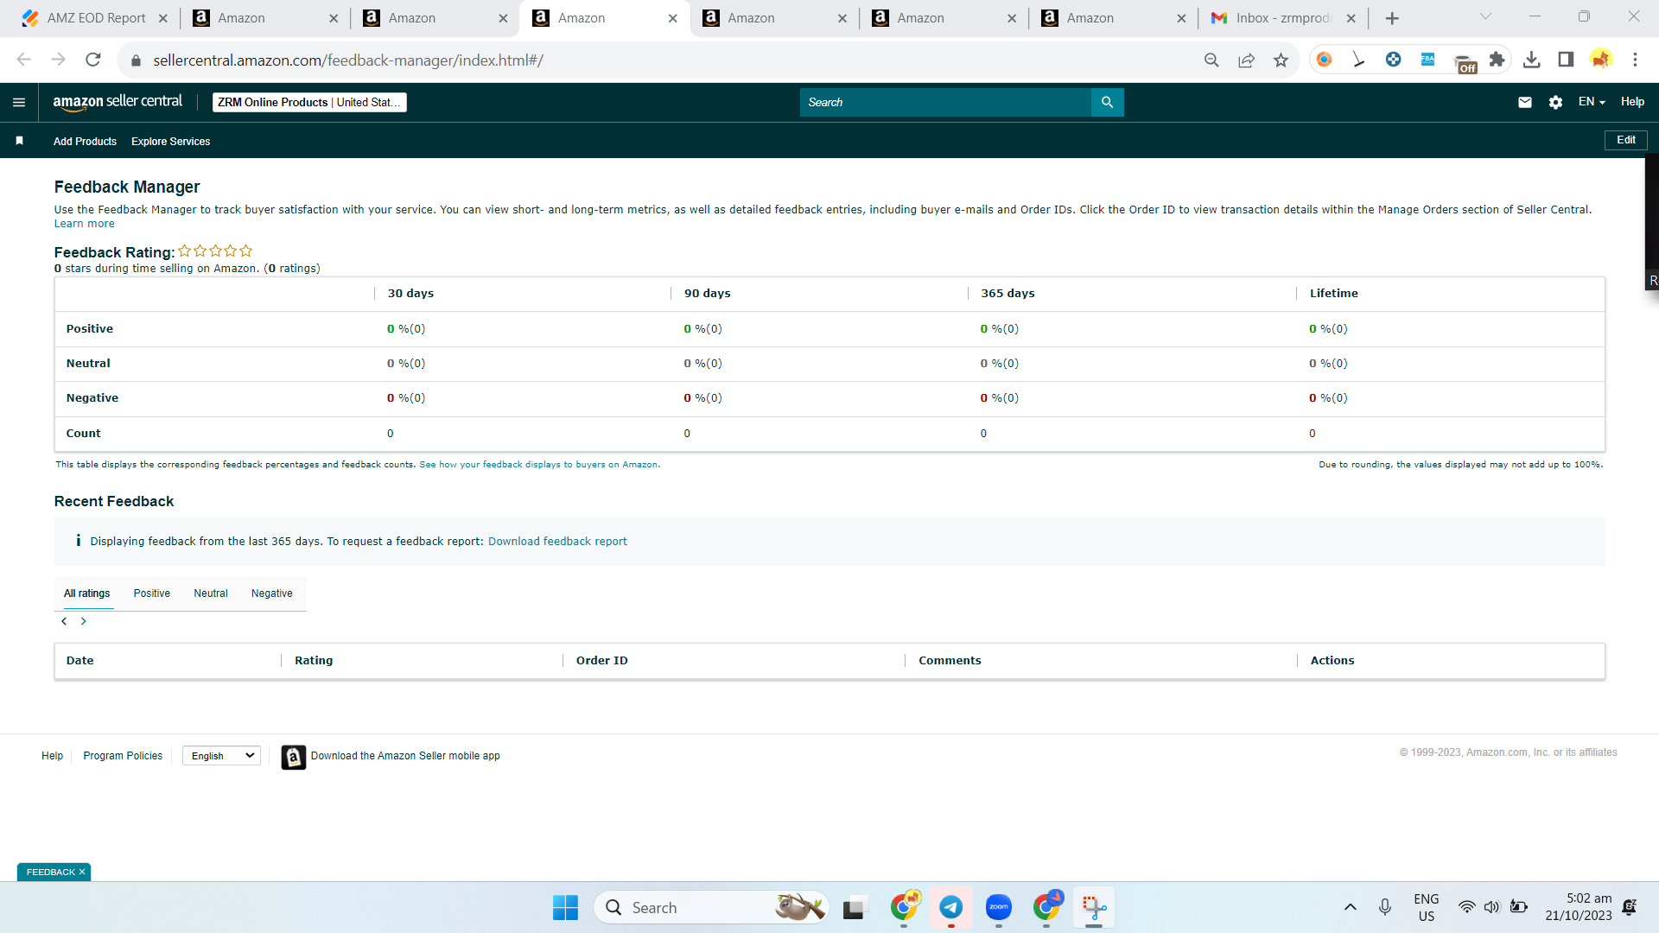
Task: Click the bookmark flag icon in the favorites bar
Action: (19, 141)
